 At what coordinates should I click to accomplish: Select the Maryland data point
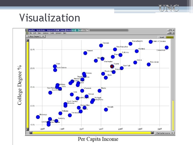point(137,51)
